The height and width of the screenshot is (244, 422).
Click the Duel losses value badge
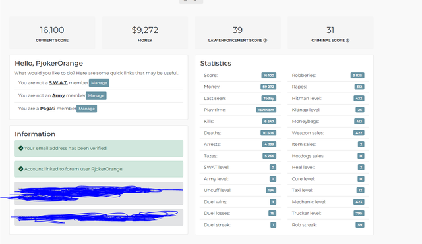272,213
